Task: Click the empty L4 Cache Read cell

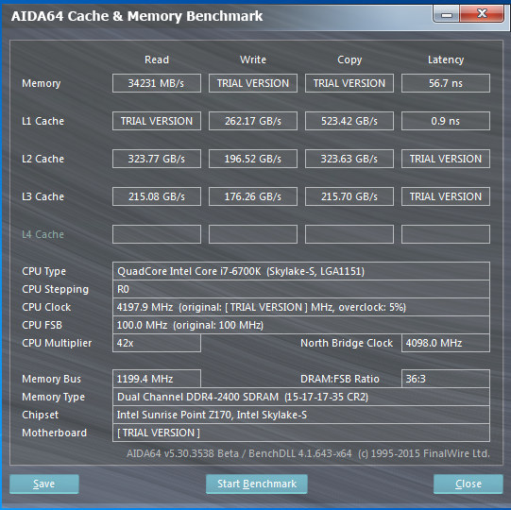Action: pos(157,234)
